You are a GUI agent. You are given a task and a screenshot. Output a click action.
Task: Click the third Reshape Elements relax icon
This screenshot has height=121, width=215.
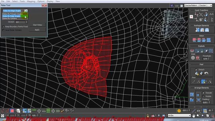pyautogui.click(x=207, y=30)
